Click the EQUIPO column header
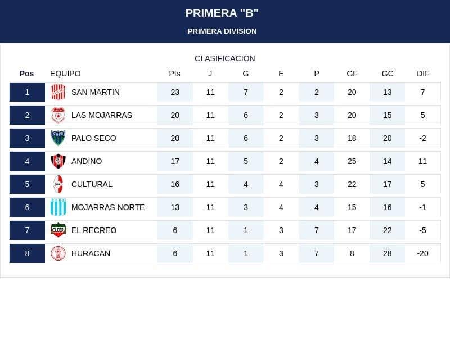Screen dimensions: 450x337 [x=65, y=74]
